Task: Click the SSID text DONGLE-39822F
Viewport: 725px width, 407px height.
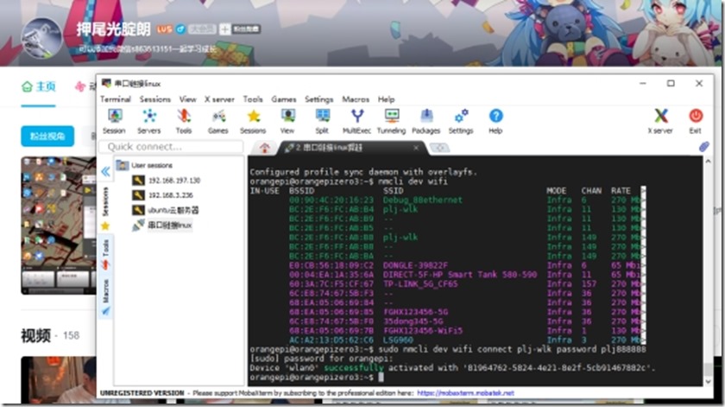Action: click(415, 265)
